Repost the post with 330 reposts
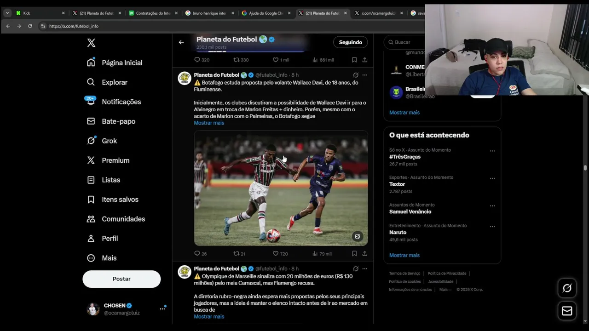The image size is (589, 331). pos(236,60)
